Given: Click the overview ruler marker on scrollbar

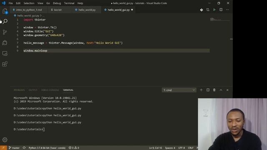Looking at the screenshot, I should click(x=231, y=39).
